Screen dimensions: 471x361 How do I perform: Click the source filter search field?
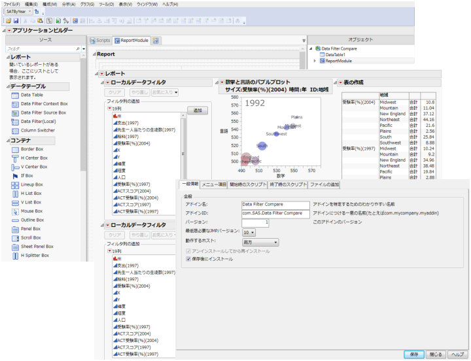(43, 49)
